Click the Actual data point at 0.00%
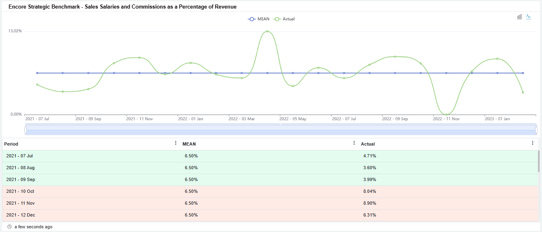The width and height of the screenshot is (542, 232). (446, 115)
